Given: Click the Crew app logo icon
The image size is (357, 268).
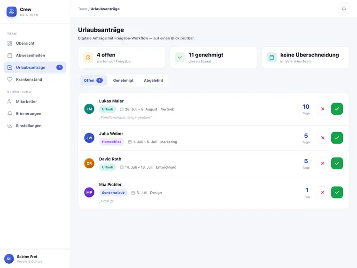Looking at the screenshot, I should pos(11,12).
